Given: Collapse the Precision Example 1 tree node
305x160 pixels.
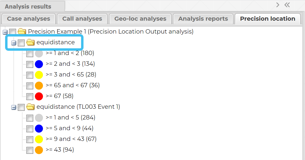Looking at the screenshot, I should click(5, 32).
